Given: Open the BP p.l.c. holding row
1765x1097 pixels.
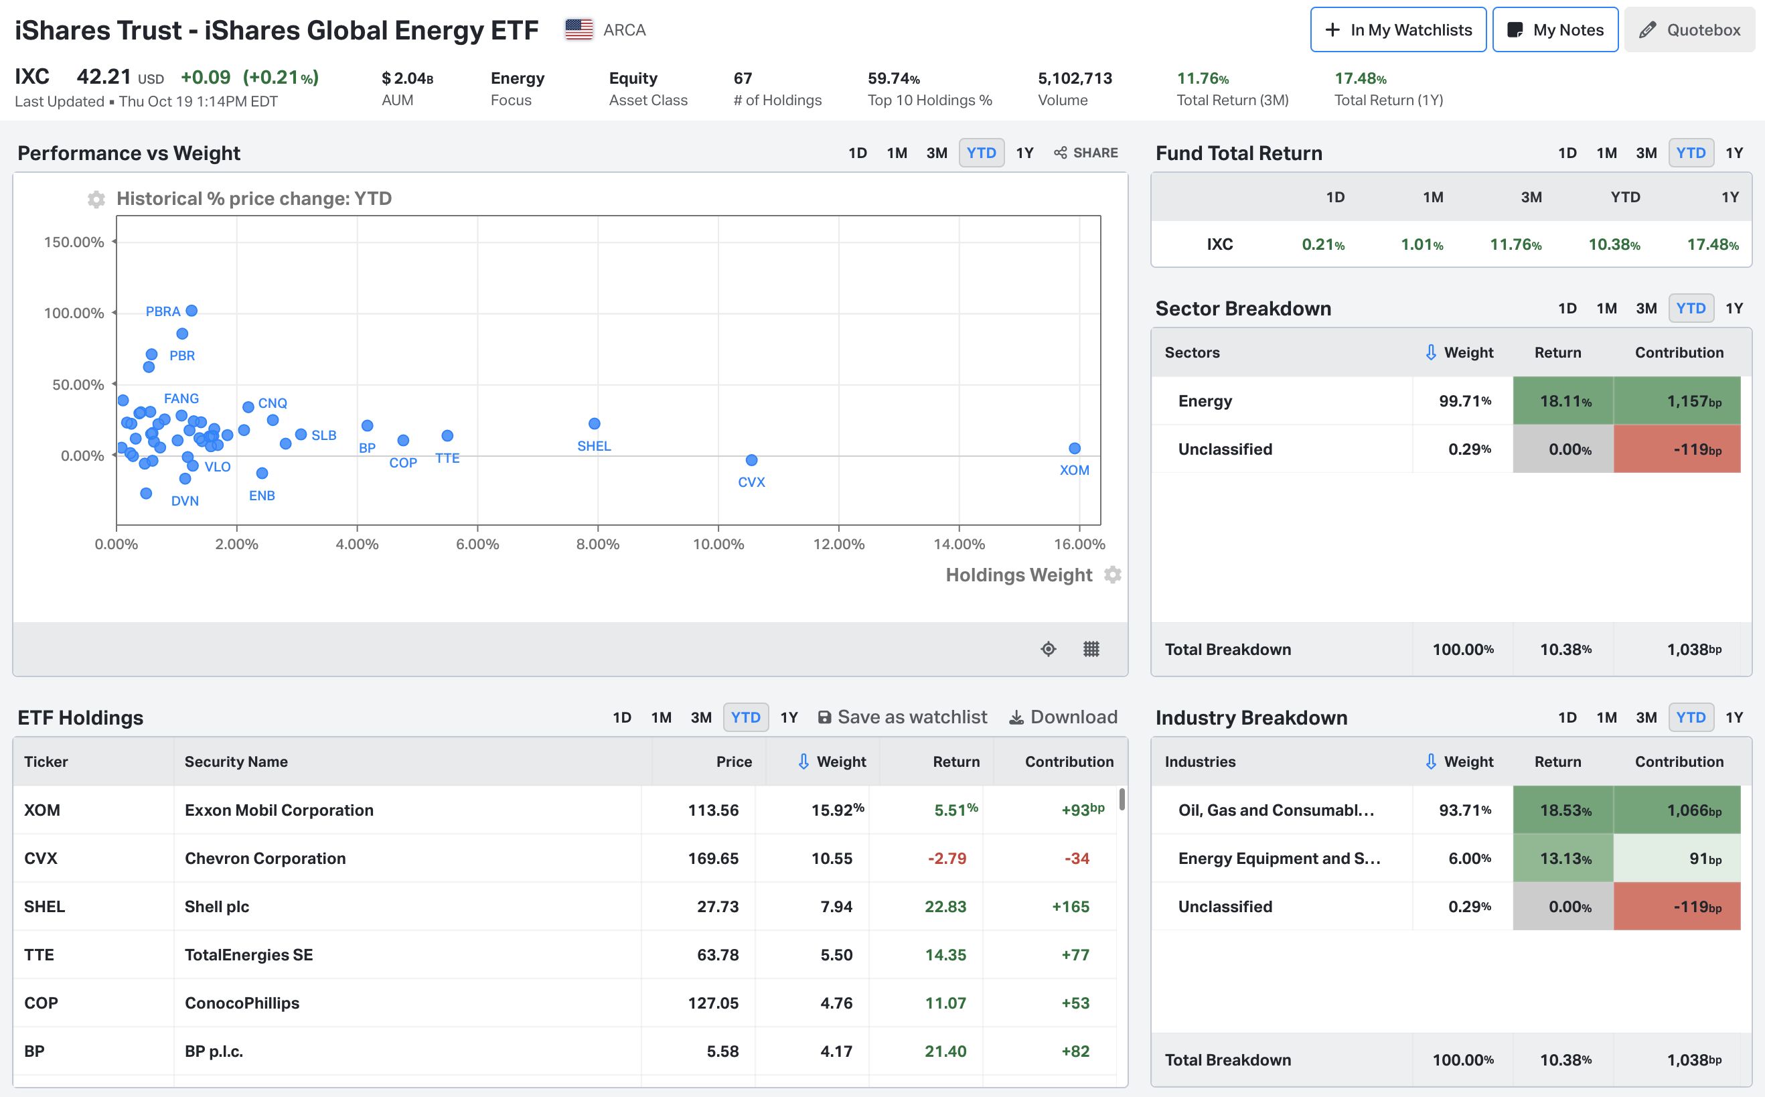Looking at the screenshot, I should tap(565, 1051).
